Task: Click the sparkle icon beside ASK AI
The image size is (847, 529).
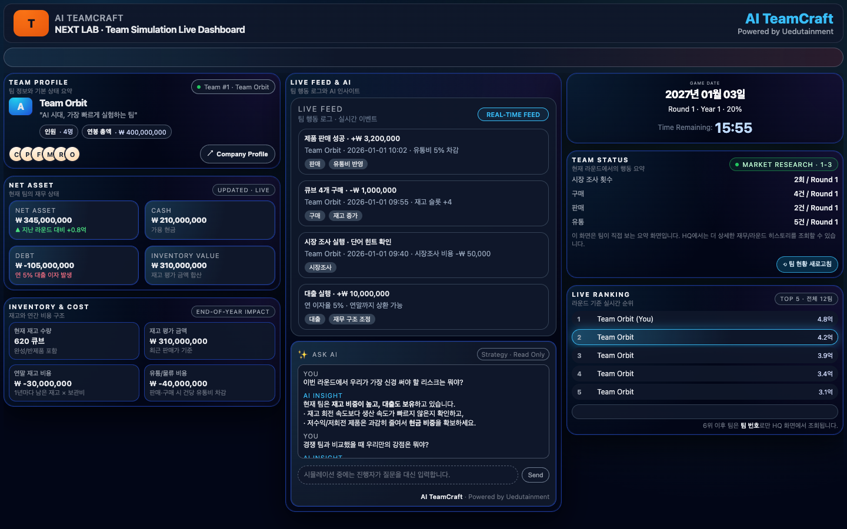Action: pyautogui.click(x=302, y=354)
